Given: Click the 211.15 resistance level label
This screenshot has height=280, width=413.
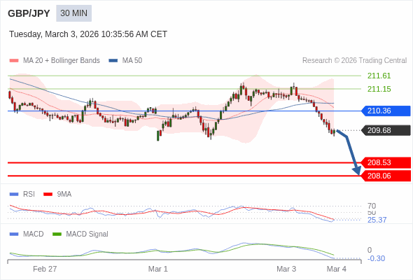Looking at the screenshot, I should [x=379, y=89].
